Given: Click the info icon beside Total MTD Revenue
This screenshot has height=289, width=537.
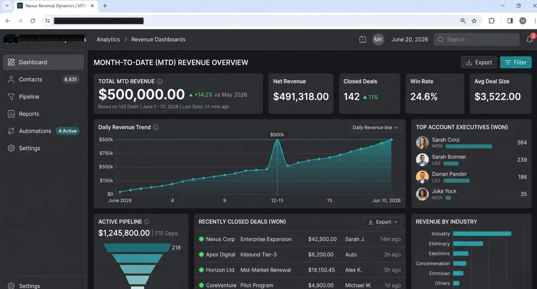Looking at the screenshot, I should coord(160,81).
